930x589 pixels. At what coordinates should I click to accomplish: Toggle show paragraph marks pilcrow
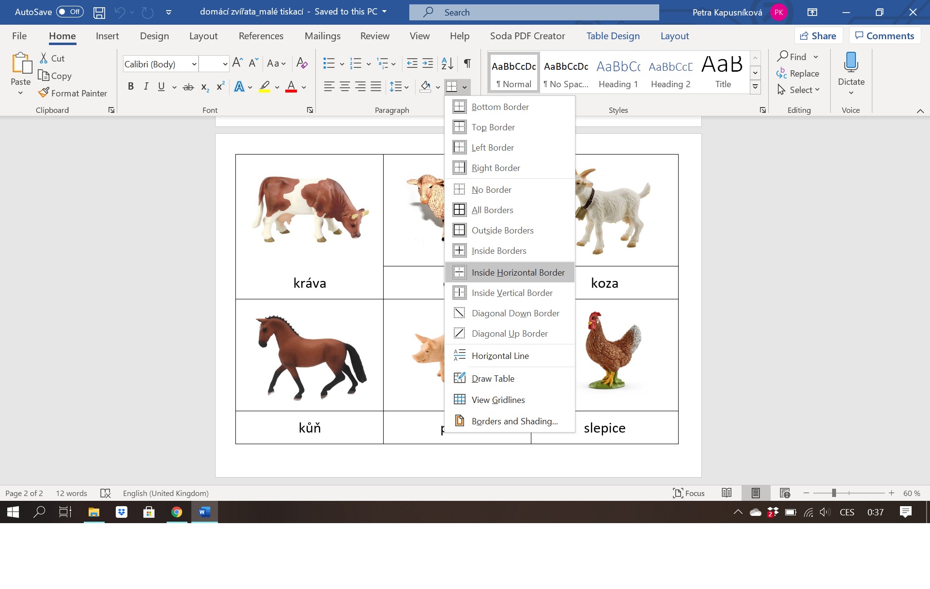coord(467,63)
